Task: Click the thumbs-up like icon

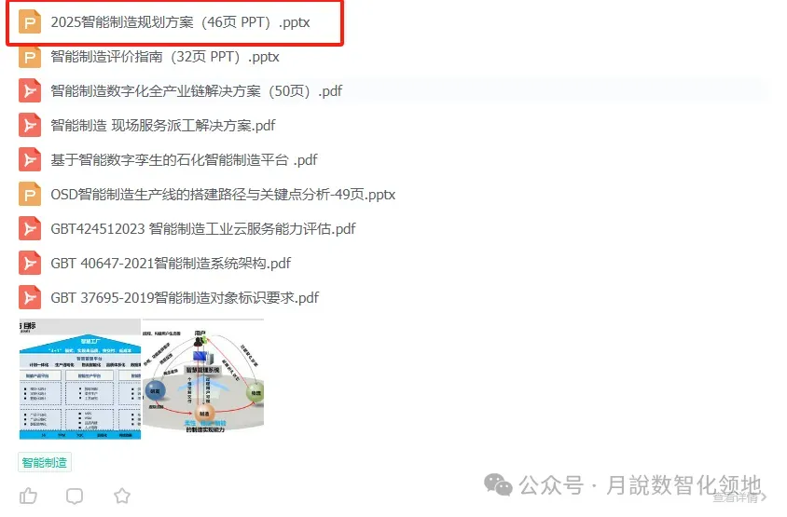Action: click(28, 496)
